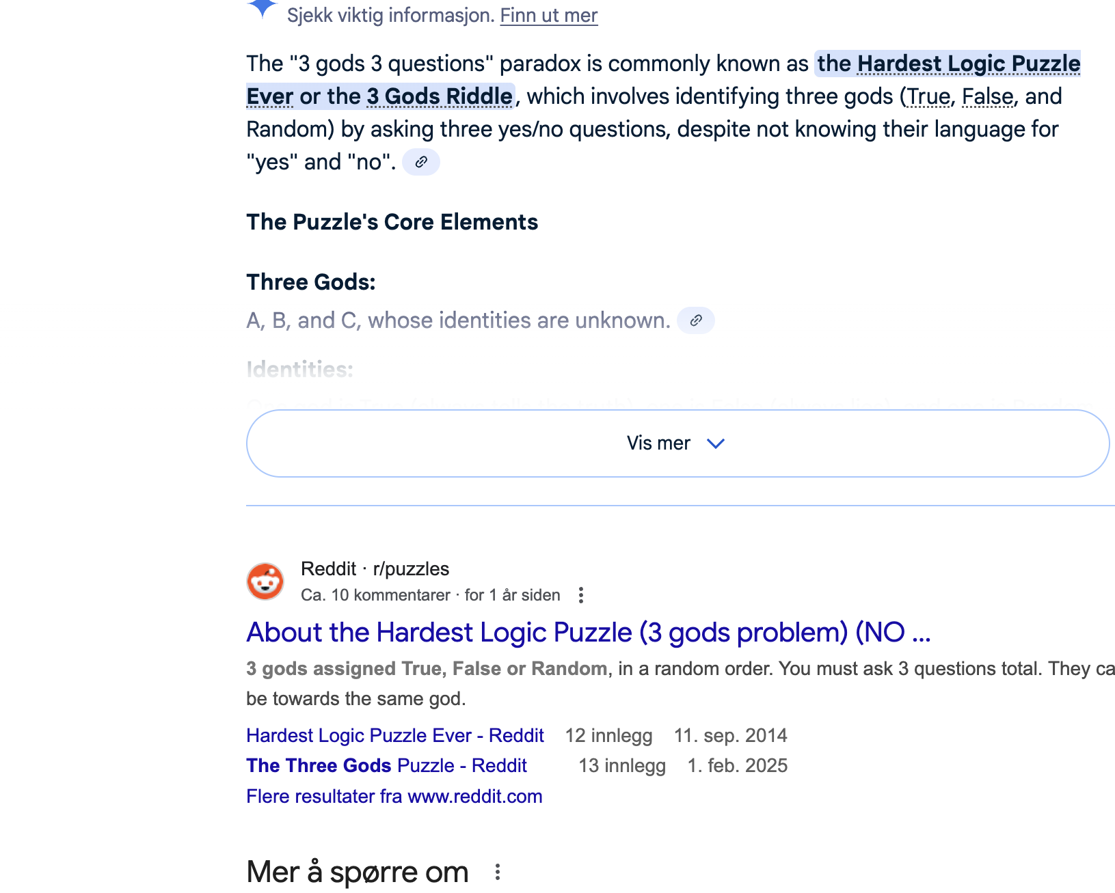The width and height of the screenshot is (1115, 893).
Task: Click "Flere resultater fra www.reddit.com"
Action: coord(394,796)
